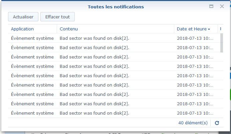The image size is (231, 134).
Task: Toggle the sort arrow on Date et Heure
Action: 209,29
